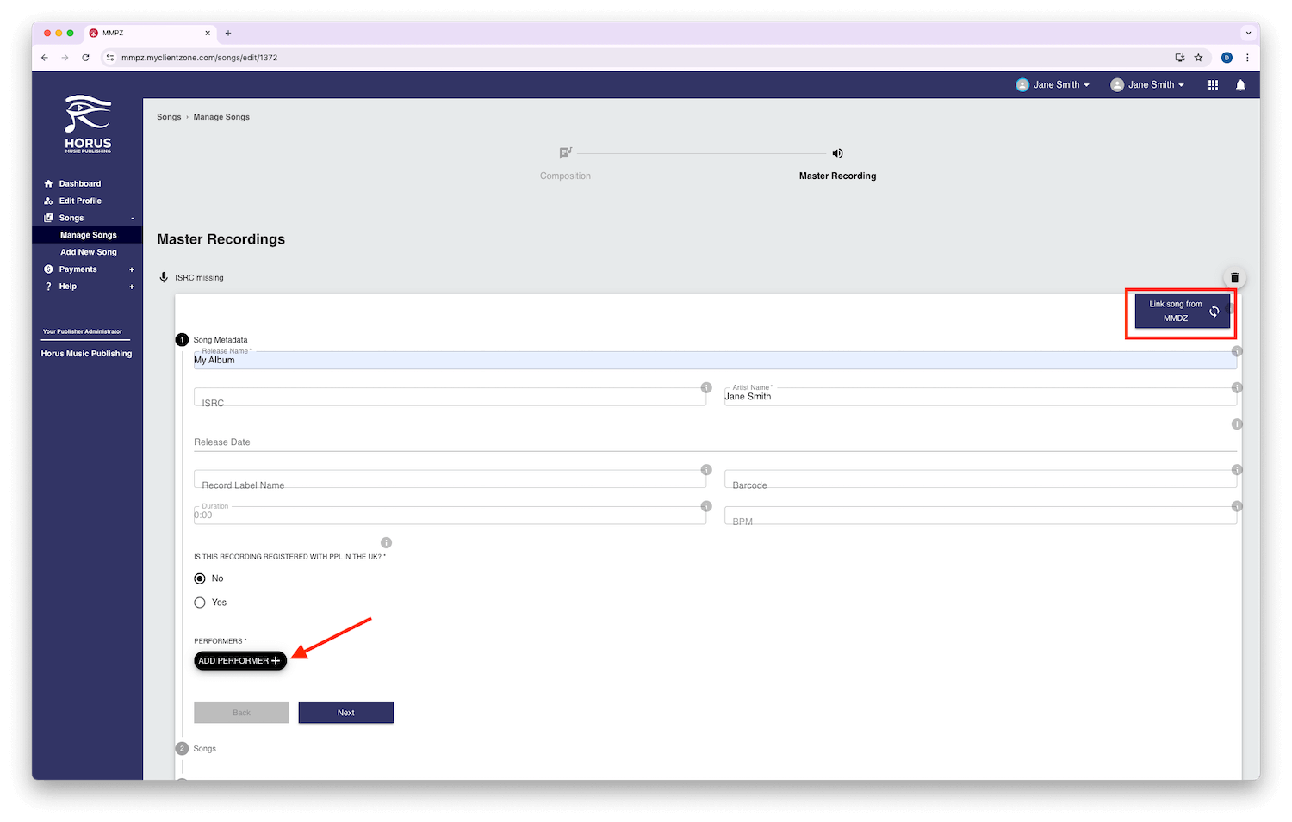Open a new browser tab
The height and width of the screenshot is (822, 1292).
[228, 33]
